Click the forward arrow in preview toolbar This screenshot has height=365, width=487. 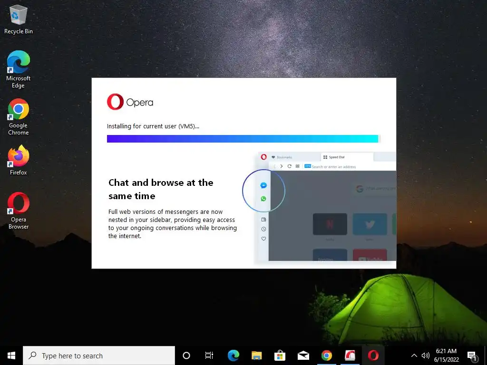[282, 166]
